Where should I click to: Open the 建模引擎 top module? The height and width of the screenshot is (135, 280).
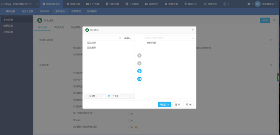pos(171,4)
